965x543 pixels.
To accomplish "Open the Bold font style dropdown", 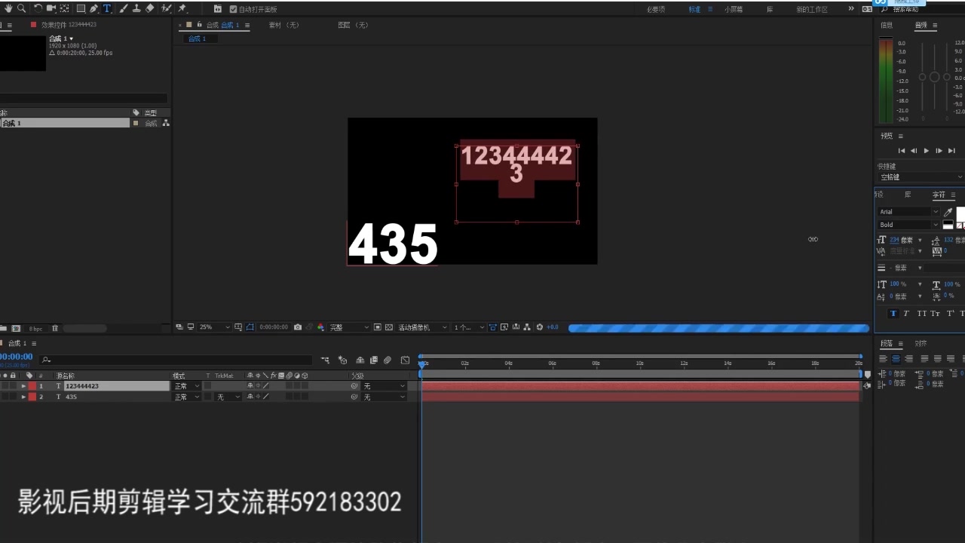I will coord(908,225).
